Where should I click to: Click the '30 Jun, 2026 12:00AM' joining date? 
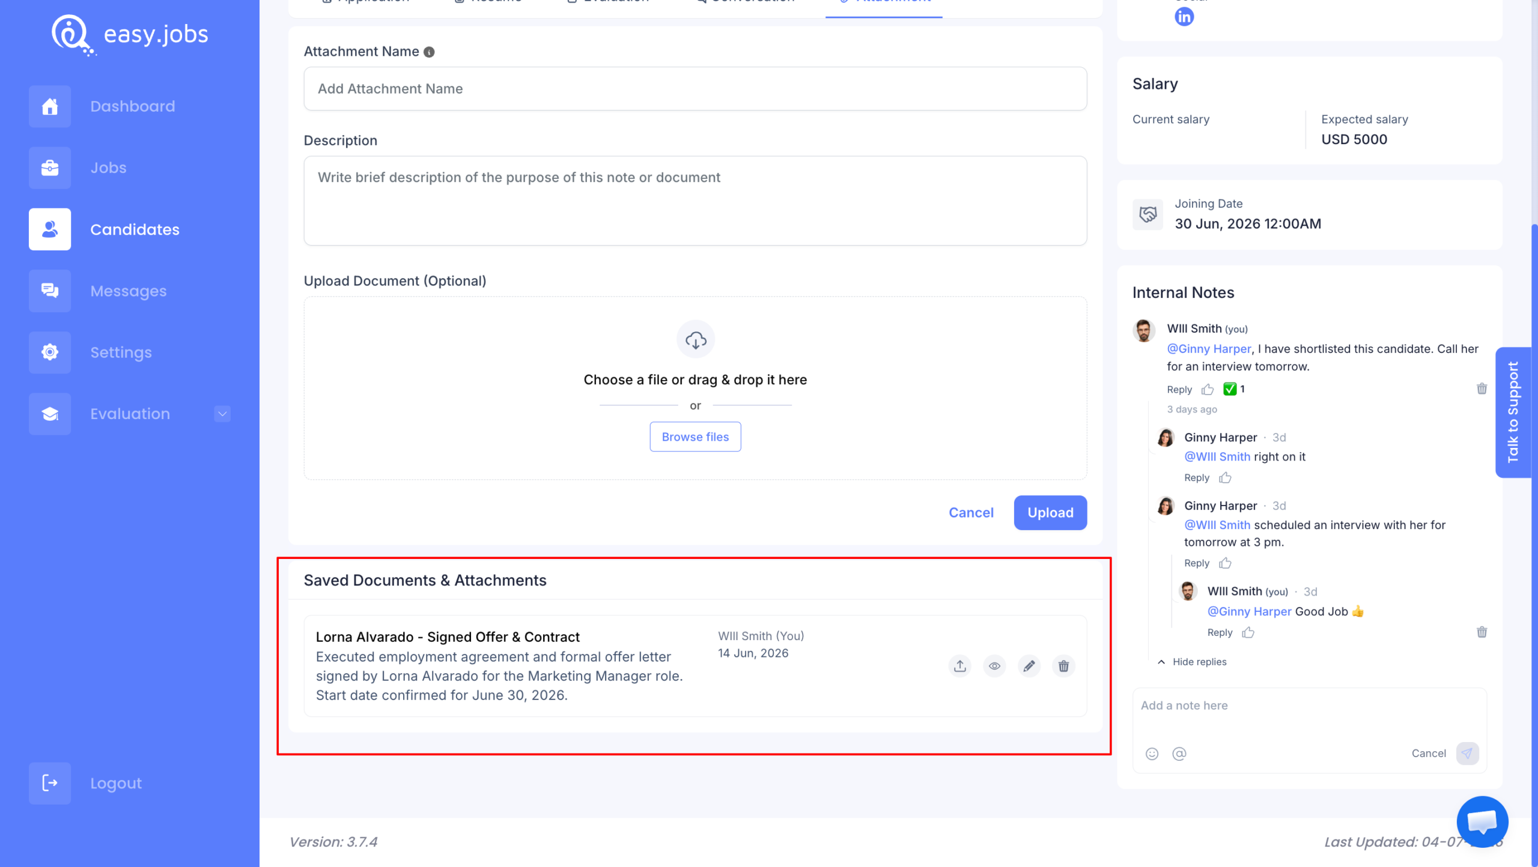click(1248, 224)
